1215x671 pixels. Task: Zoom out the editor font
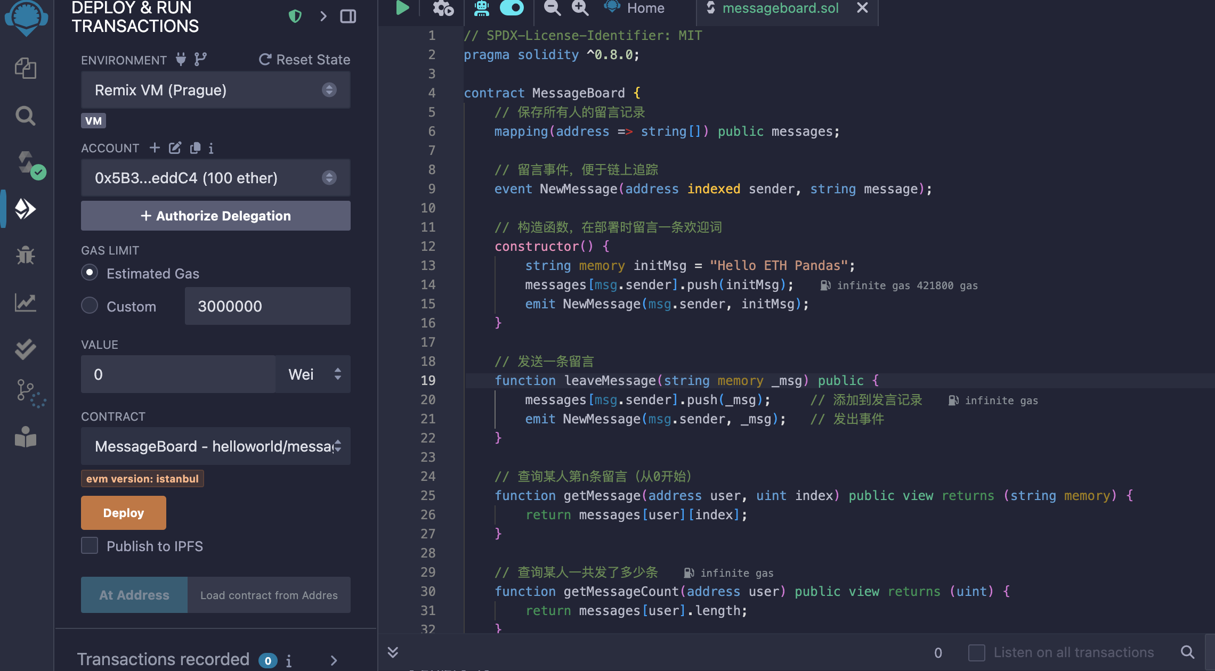pyautogui.click(x=552, y=8)
